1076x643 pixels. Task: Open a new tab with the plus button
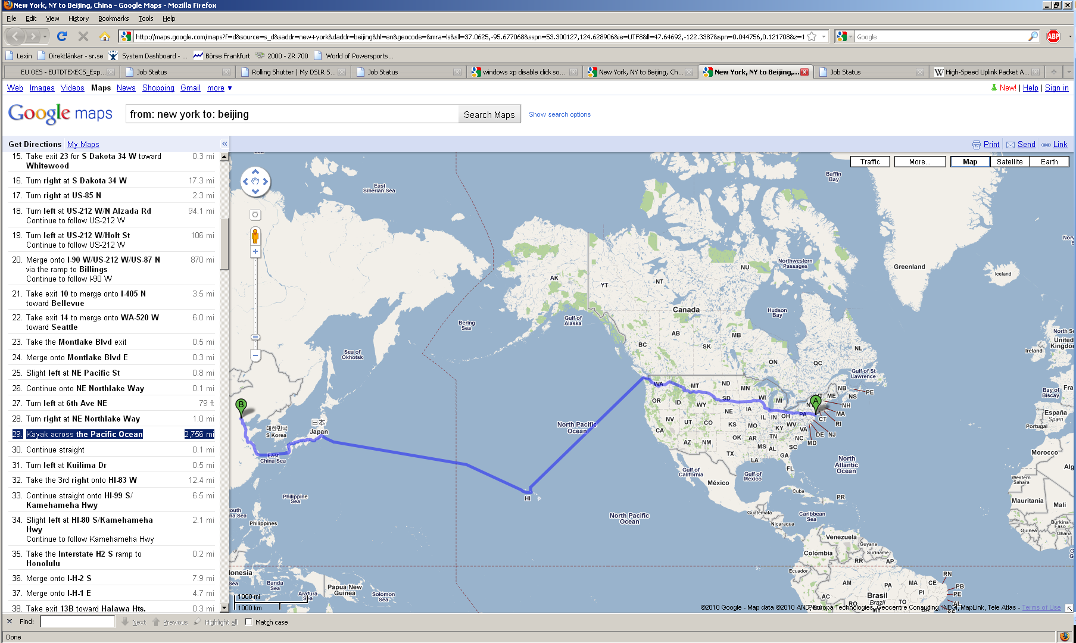[1054, 72]
